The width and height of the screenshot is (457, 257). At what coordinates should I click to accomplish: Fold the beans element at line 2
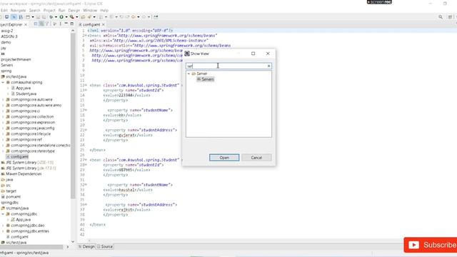pos(86,36)
